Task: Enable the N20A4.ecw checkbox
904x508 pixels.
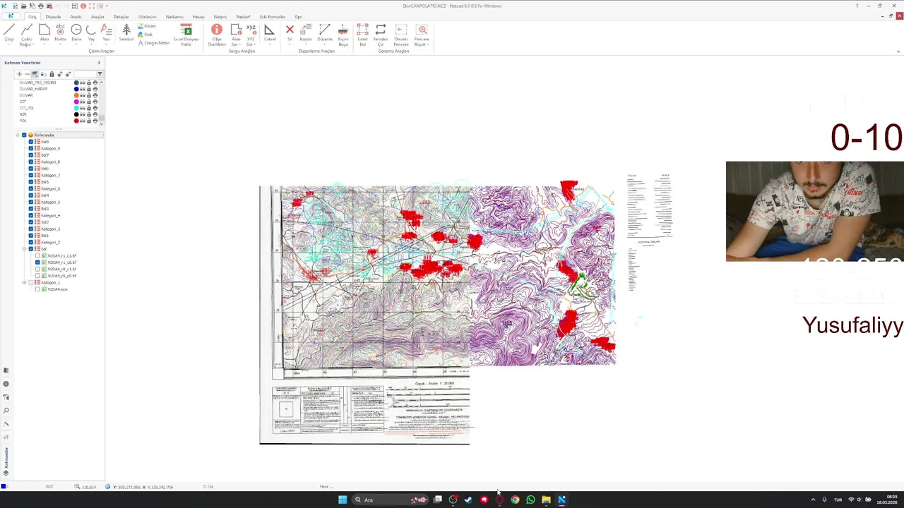Action: coord(38,289)
